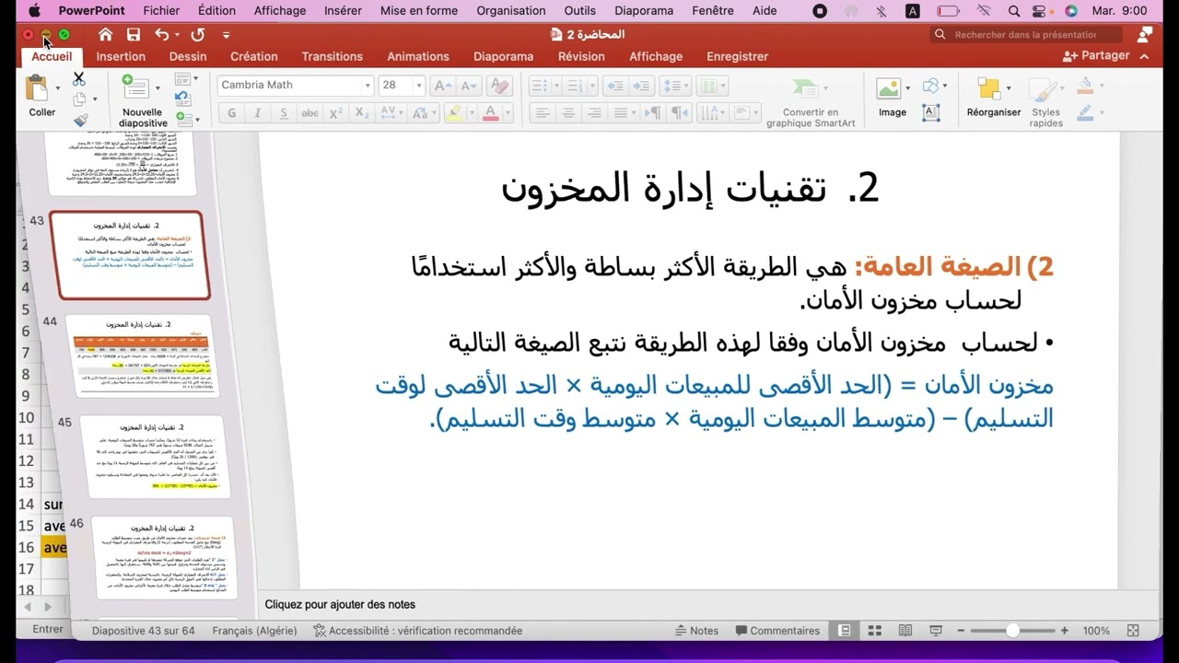1179x663 pixels.
Task: Go to the Animations ribbon tab
Action: pyautogui.click(x=418, y=56)
